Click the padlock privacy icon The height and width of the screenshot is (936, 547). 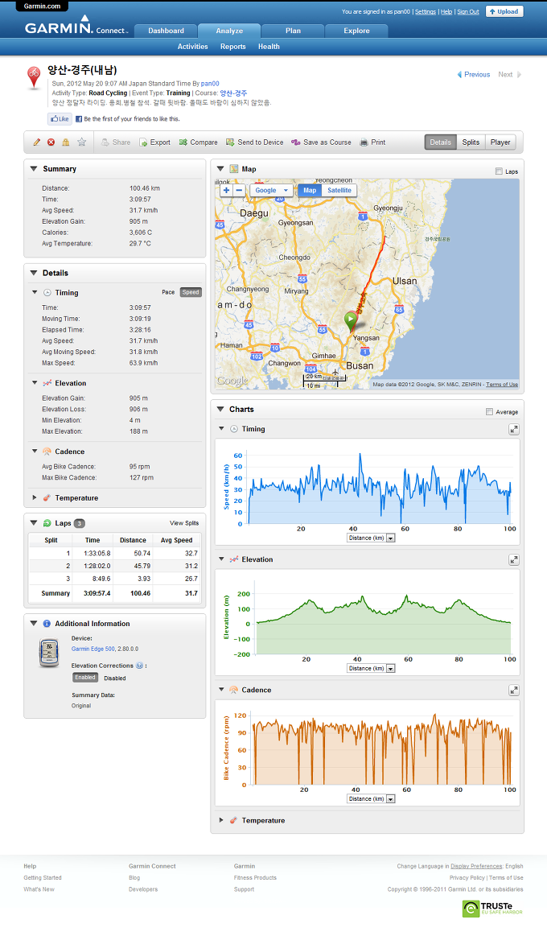(66, 142)
